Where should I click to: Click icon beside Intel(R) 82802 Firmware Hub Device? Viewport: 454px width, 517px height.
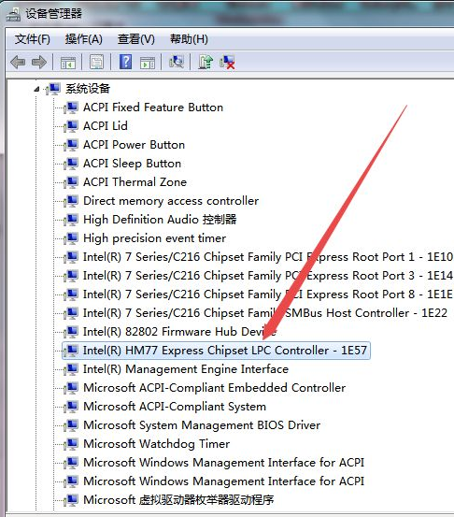[71, 331]
